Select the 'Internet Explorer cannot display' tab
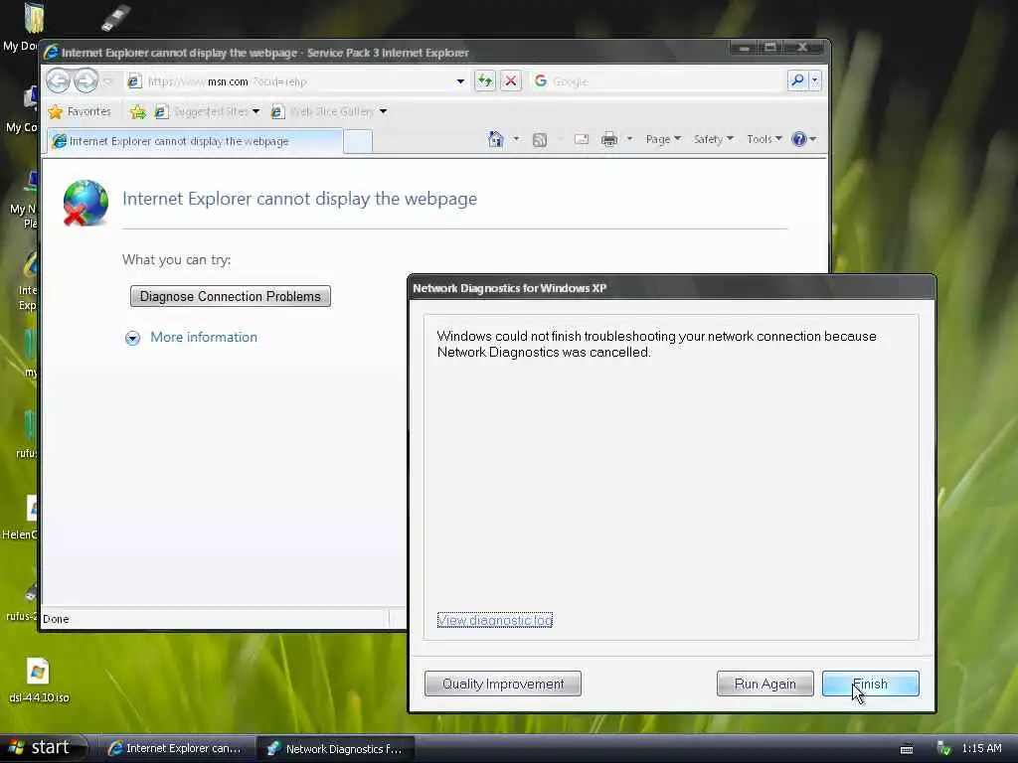1018x763 pixels. [194, 141]
